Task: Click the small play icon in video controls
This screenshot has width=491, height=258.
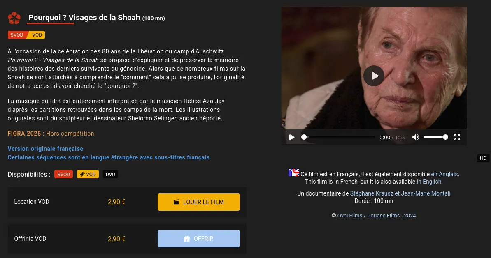Action: [291, 137]
